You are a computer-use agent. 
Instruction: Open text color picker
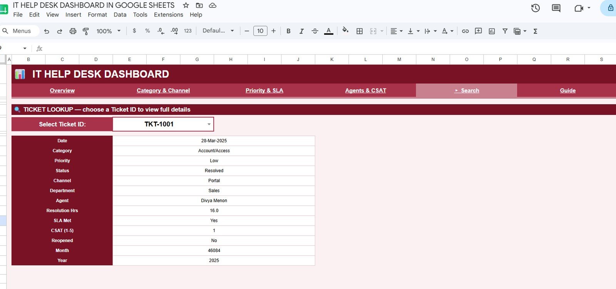coord(328,31)
